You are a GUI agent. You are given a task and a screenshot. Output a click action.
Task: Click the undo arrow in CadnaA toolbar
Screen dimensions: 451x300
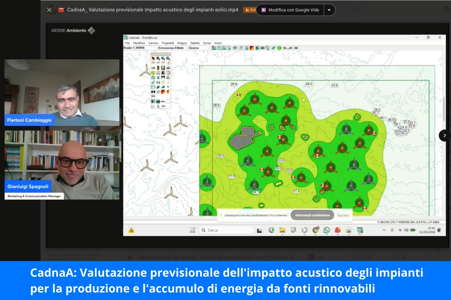click(285, 48)
